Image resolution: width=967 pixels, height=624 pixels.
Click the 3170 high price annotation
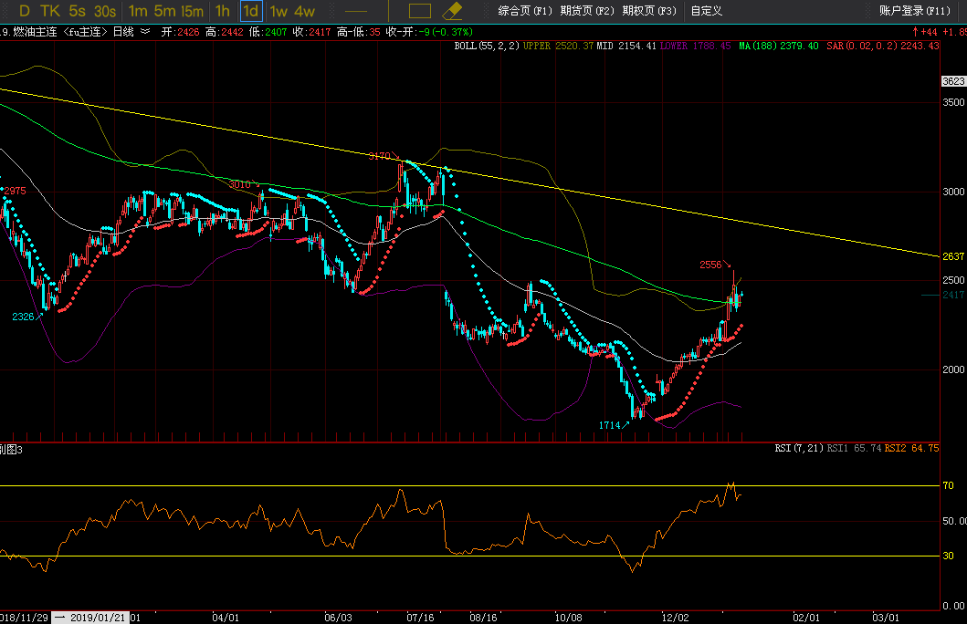379,156
